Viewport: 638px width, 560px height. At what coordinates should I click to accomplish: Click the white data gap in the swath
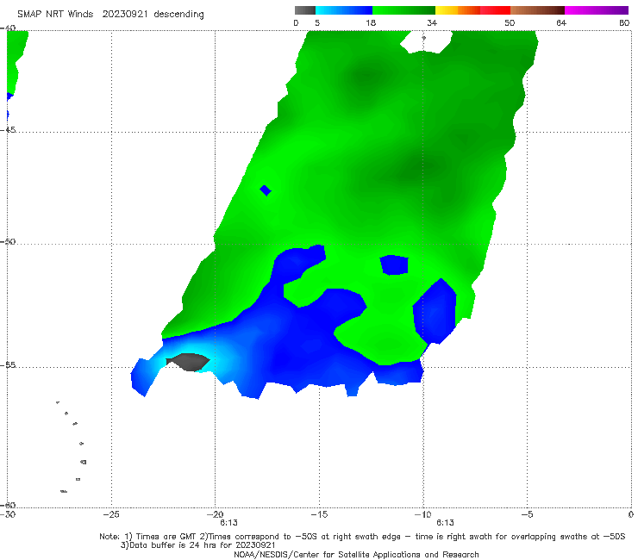[427, 41]
